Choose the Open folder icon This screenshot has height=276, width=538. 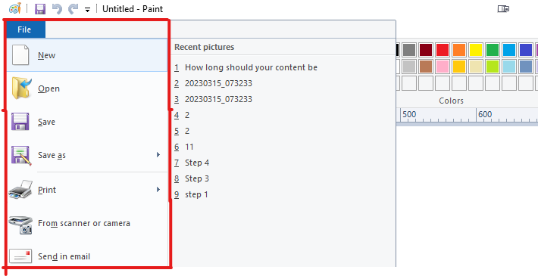(21, 88)
